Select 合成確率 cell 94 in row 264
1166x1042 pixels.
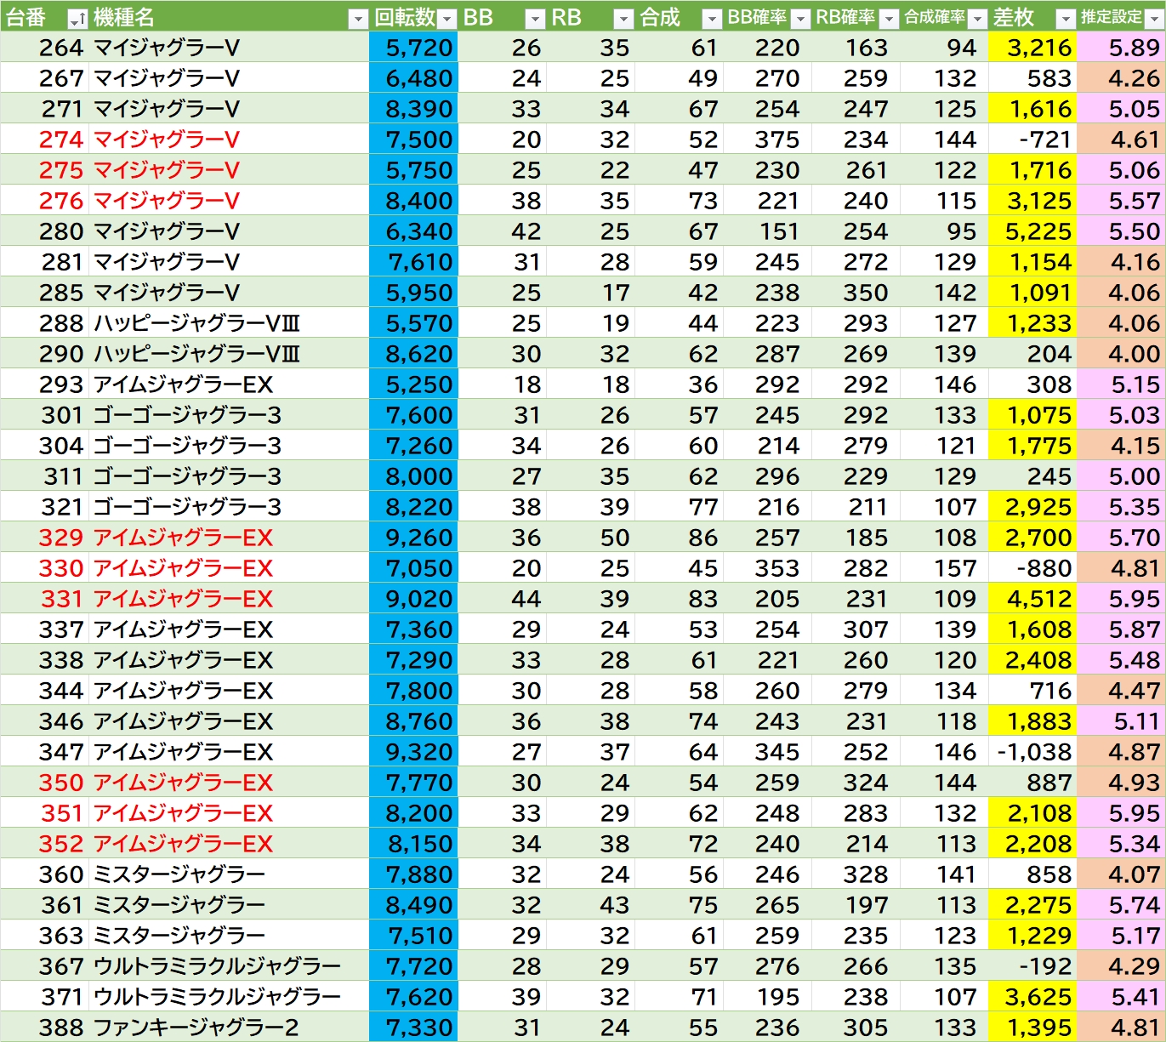coord(944,48)
